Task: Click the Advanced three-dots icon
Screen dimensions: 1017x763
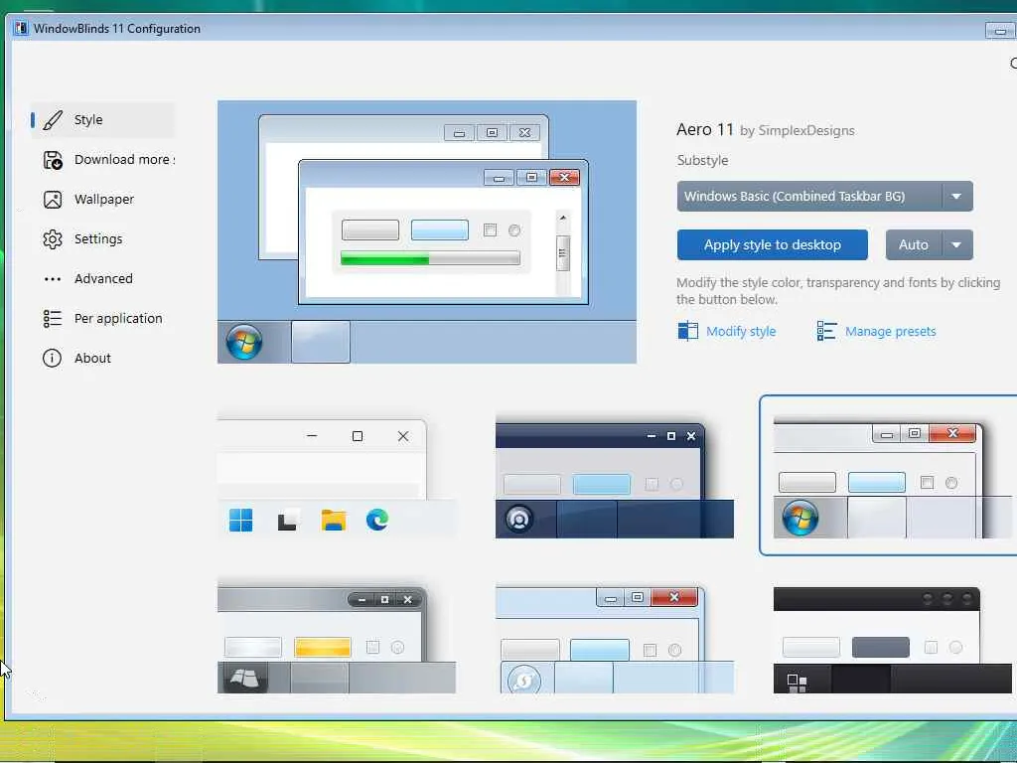Action: tap(53, 279)
